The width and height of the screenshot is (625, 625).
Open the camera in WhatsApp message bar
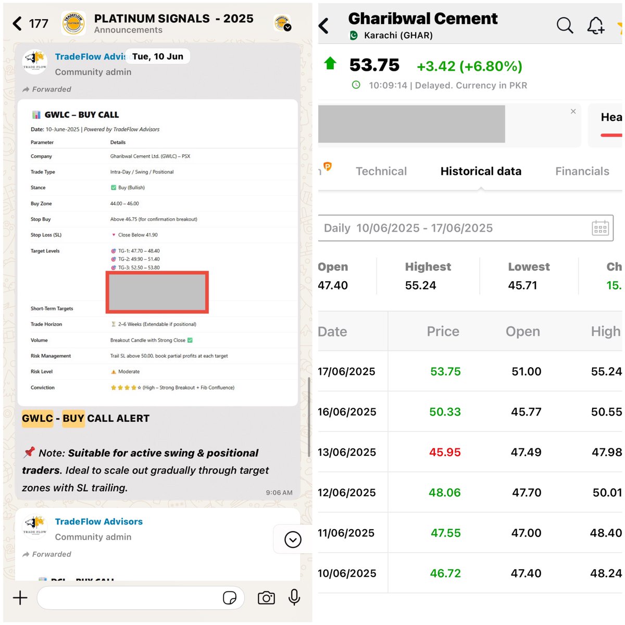(x=266, y=597)
